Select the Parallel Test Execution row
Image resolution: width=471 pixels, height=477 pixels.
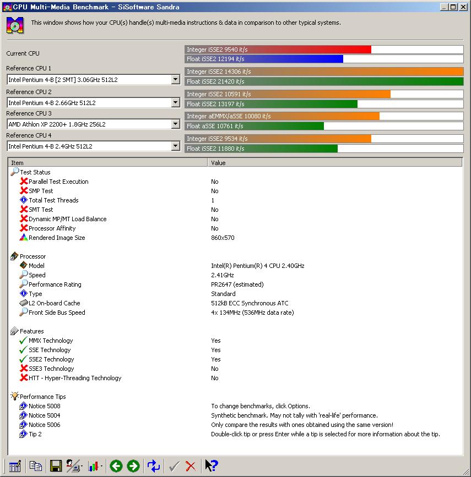(x=235, y=182)
